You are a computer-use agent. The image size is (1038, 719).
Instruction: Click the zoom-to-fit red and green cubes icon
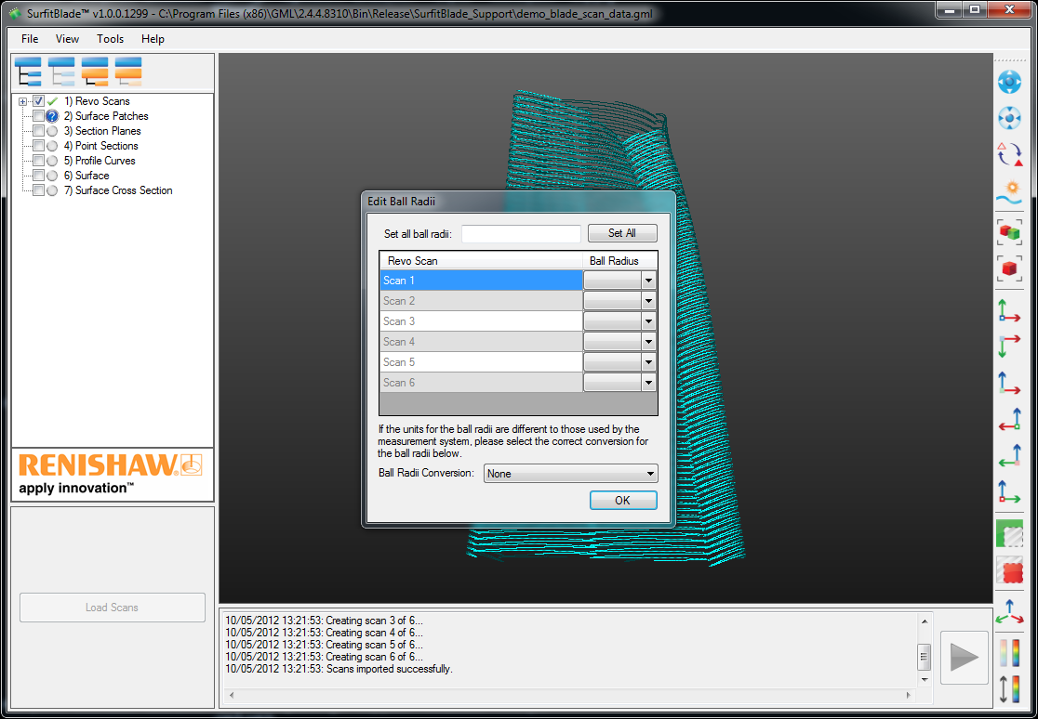click(1009, 231)
